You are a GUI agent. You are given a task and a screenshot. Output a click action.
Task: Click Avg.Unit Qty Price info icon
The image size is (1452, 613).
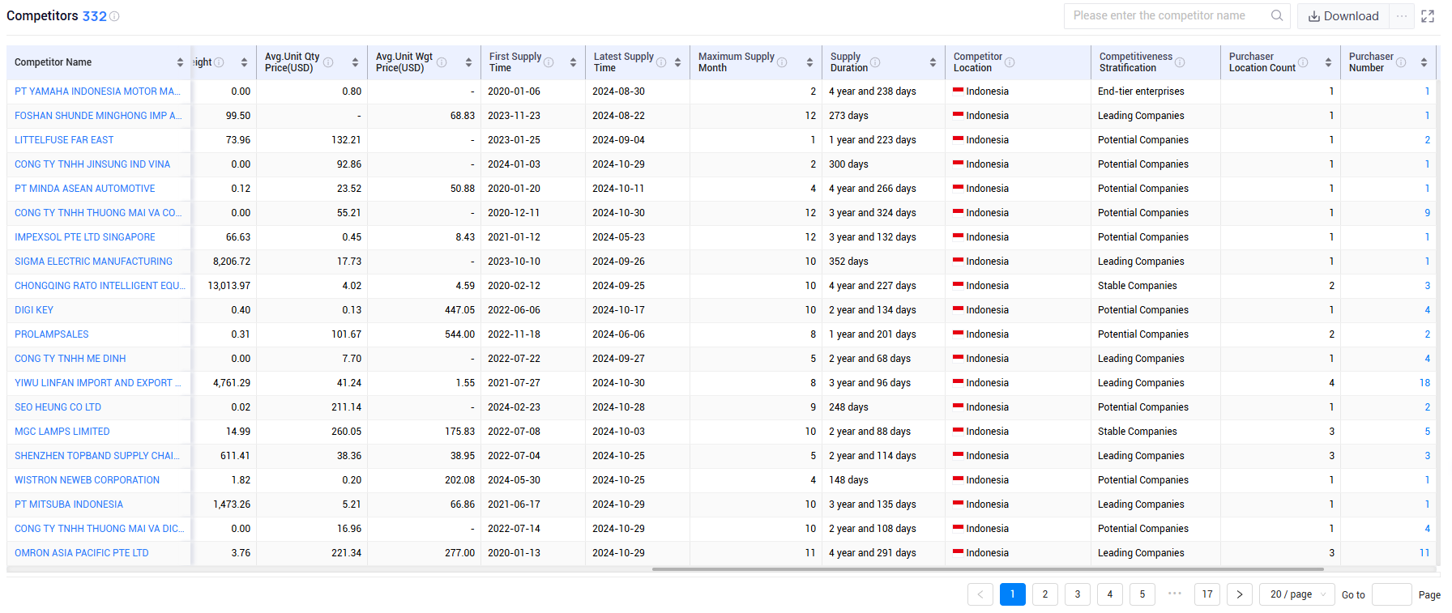pos(328,62)
